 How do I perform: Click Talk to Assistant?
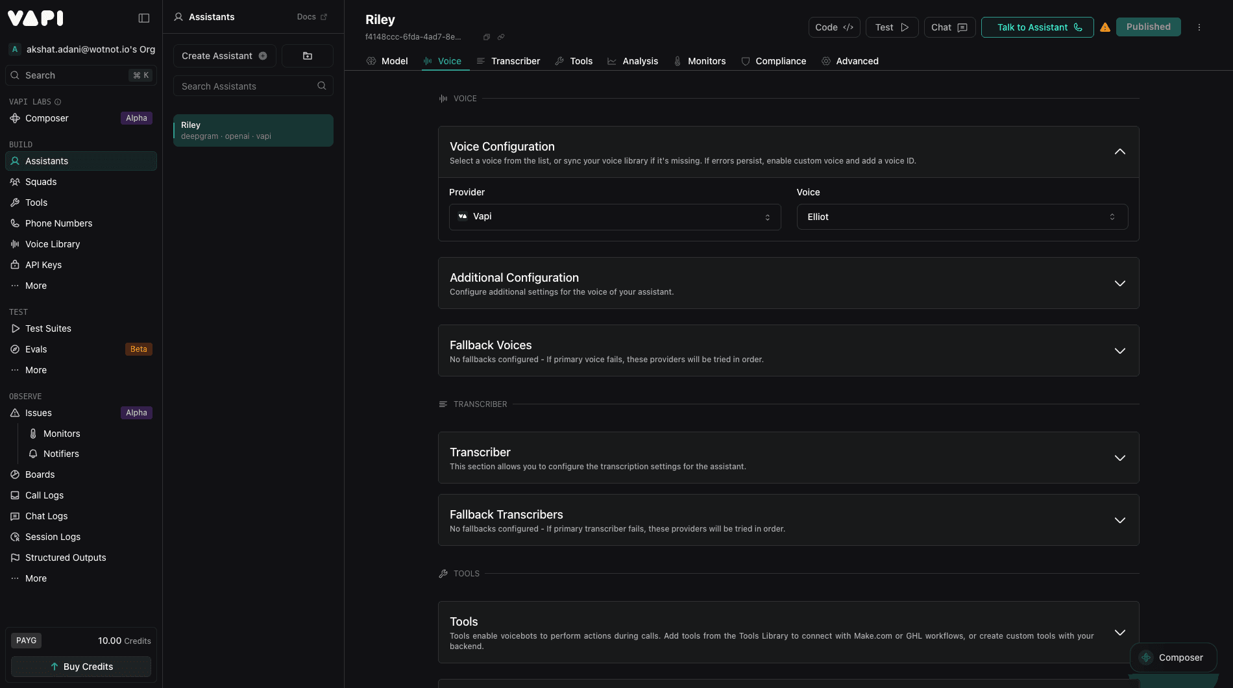tap(1037, 27)
